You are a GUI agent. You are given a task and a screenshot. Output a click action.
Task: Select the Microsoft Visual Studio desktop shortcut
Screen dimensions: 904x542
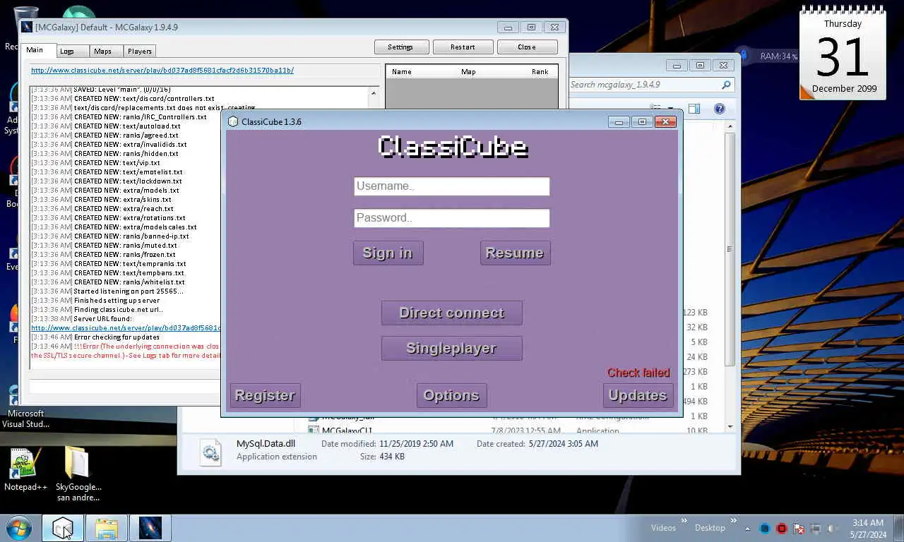tap(26, 408)
